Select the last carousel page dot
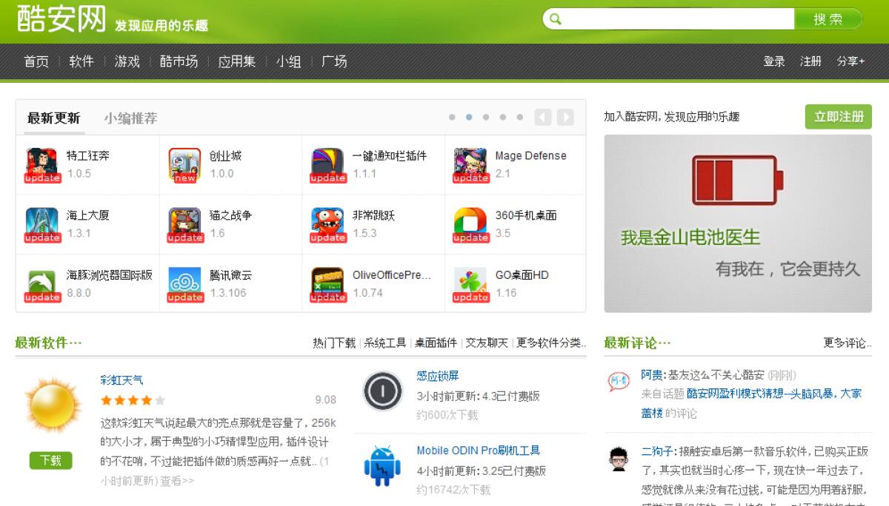 (519, 117)
